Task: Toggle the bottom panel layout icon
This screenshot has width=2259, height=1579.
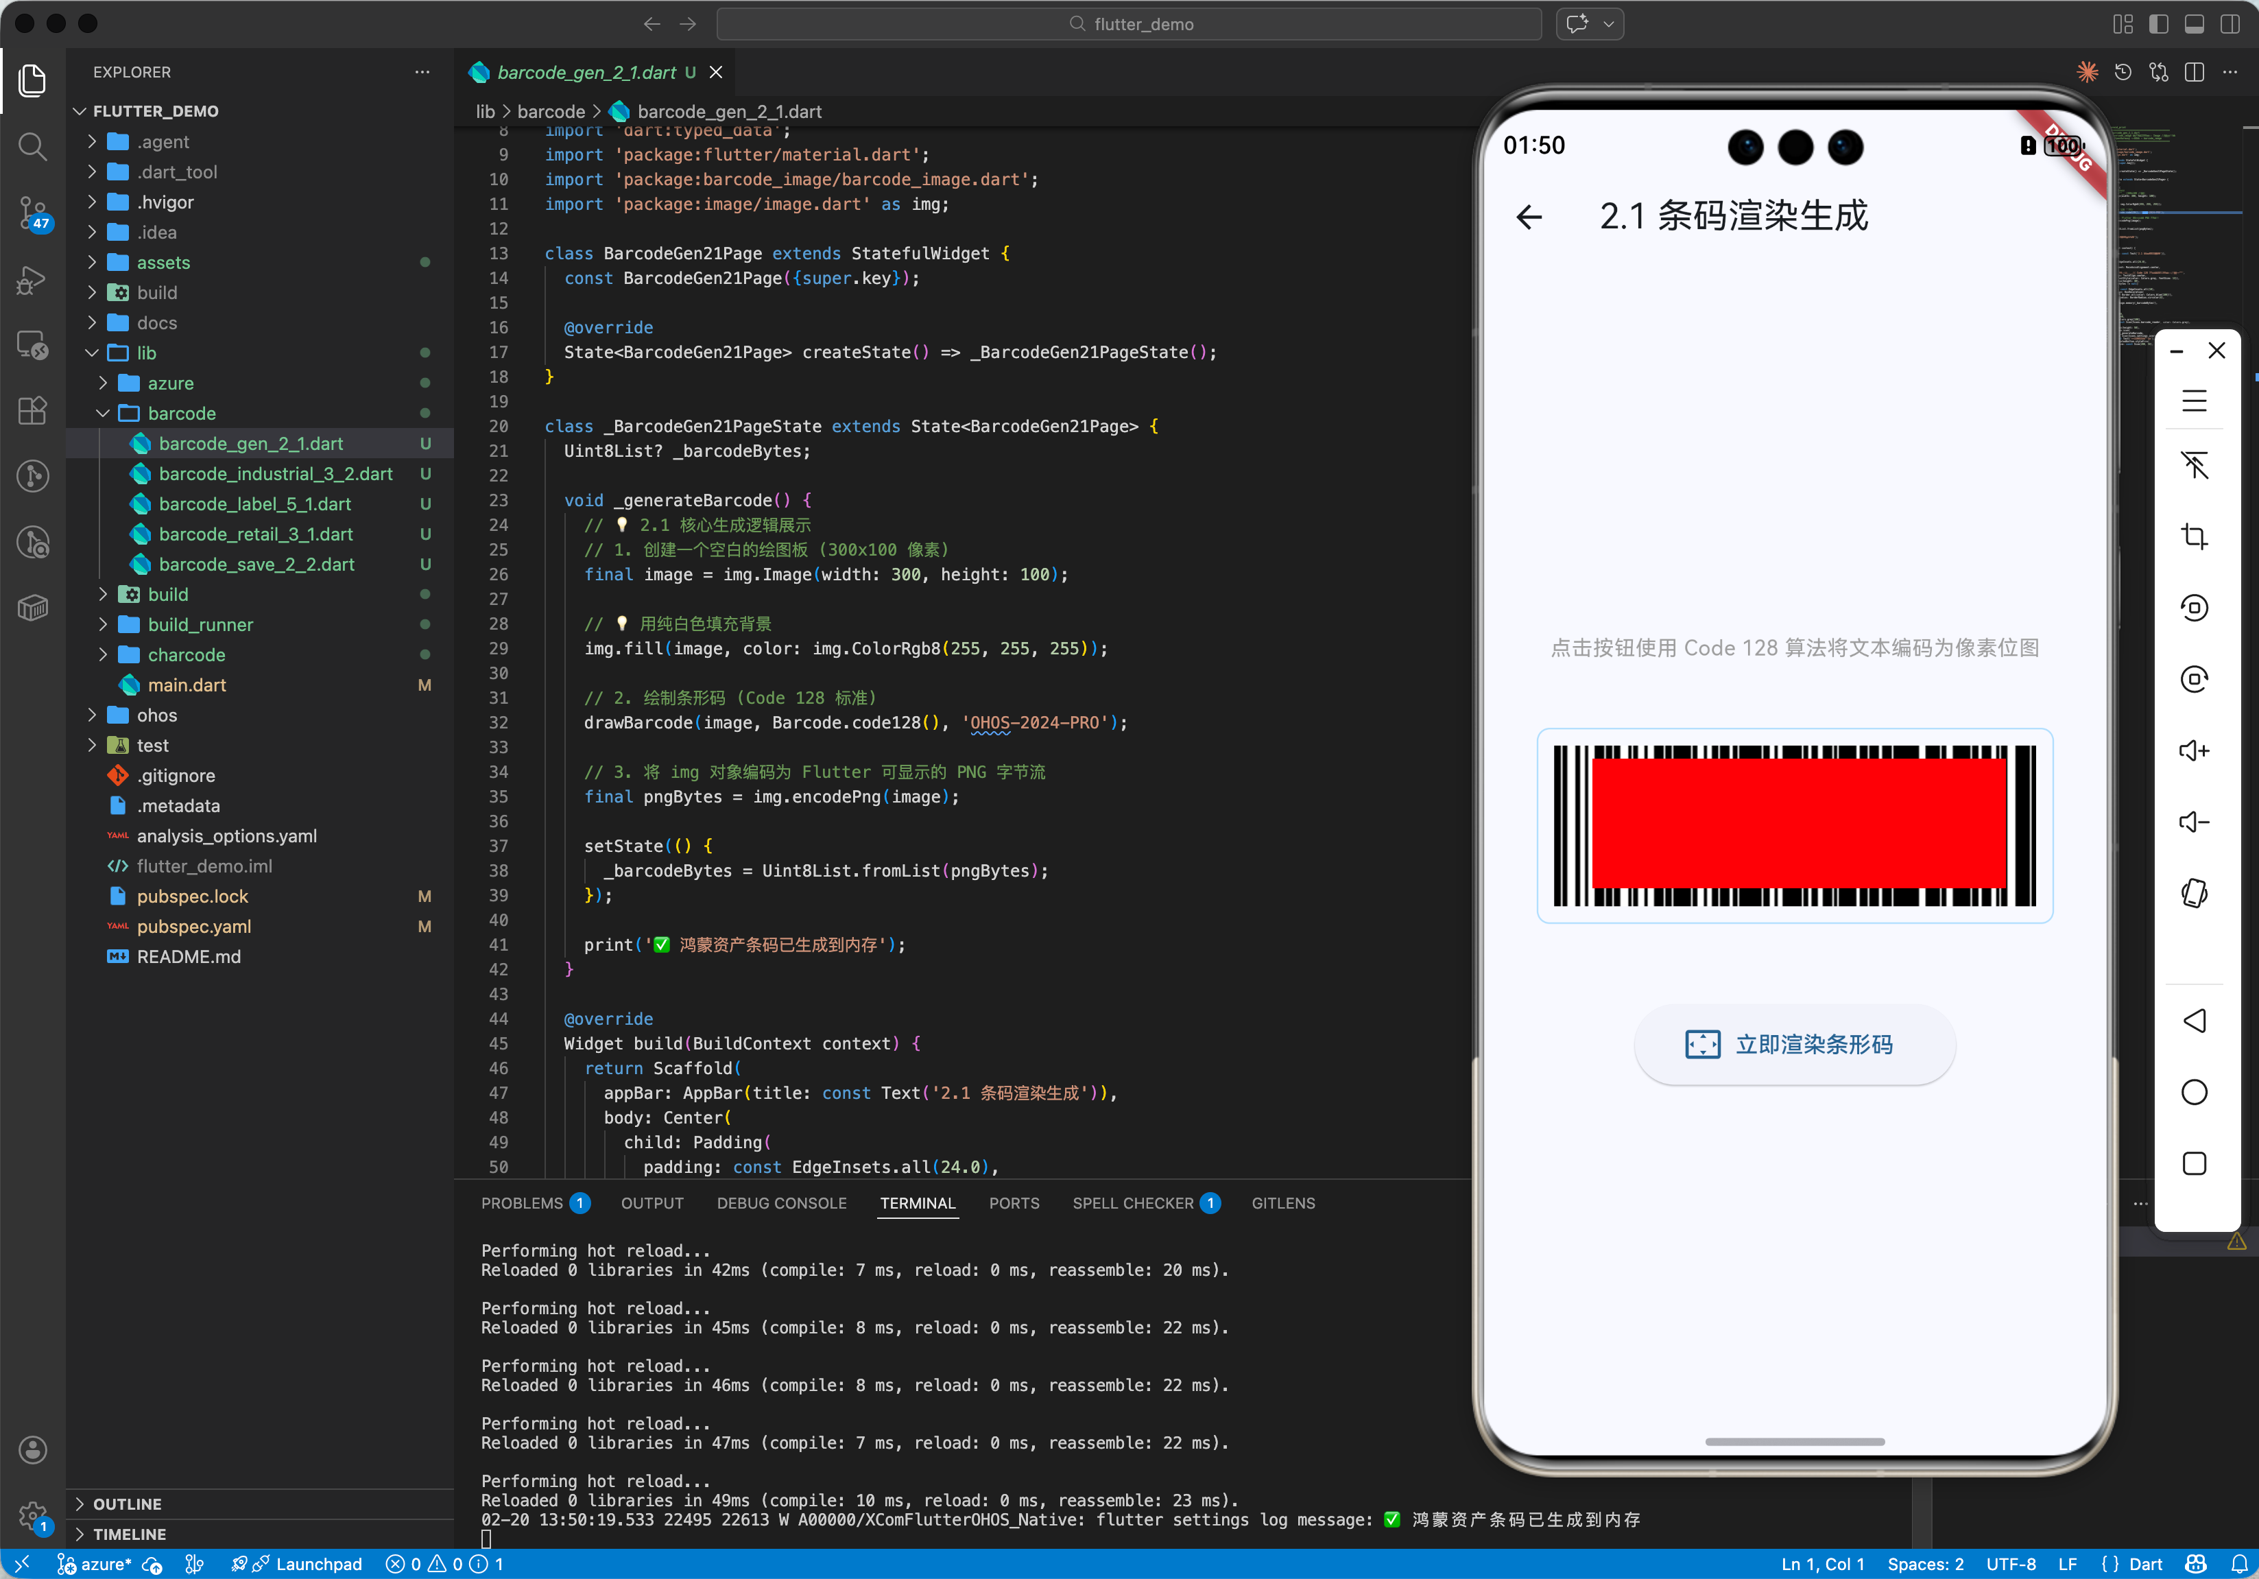Action: [2194, 23]
